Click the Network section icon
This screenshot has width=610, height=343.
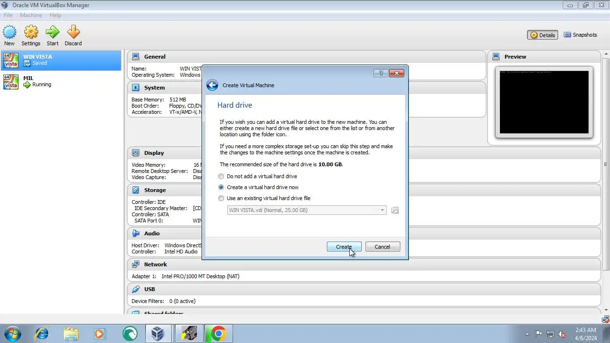135,264
